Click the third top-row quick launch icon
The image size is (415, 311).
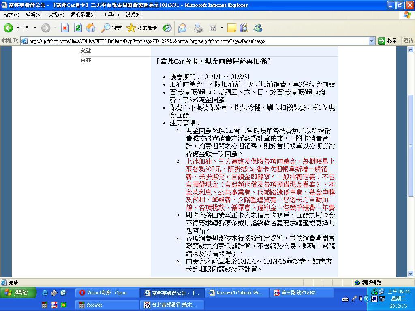pos(63,292)
